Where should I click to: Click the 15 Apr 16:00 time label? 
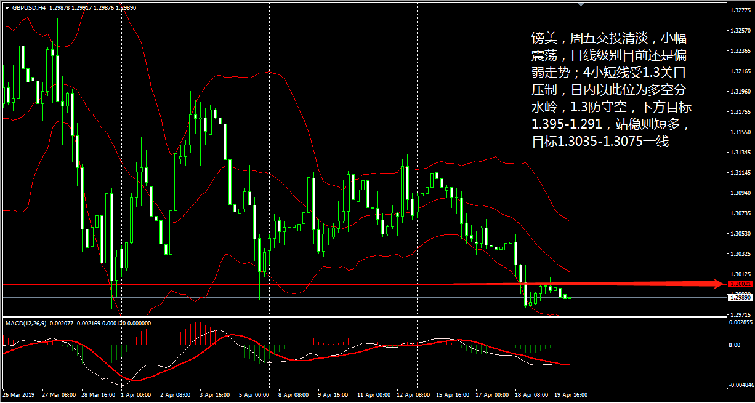point(452,396)
